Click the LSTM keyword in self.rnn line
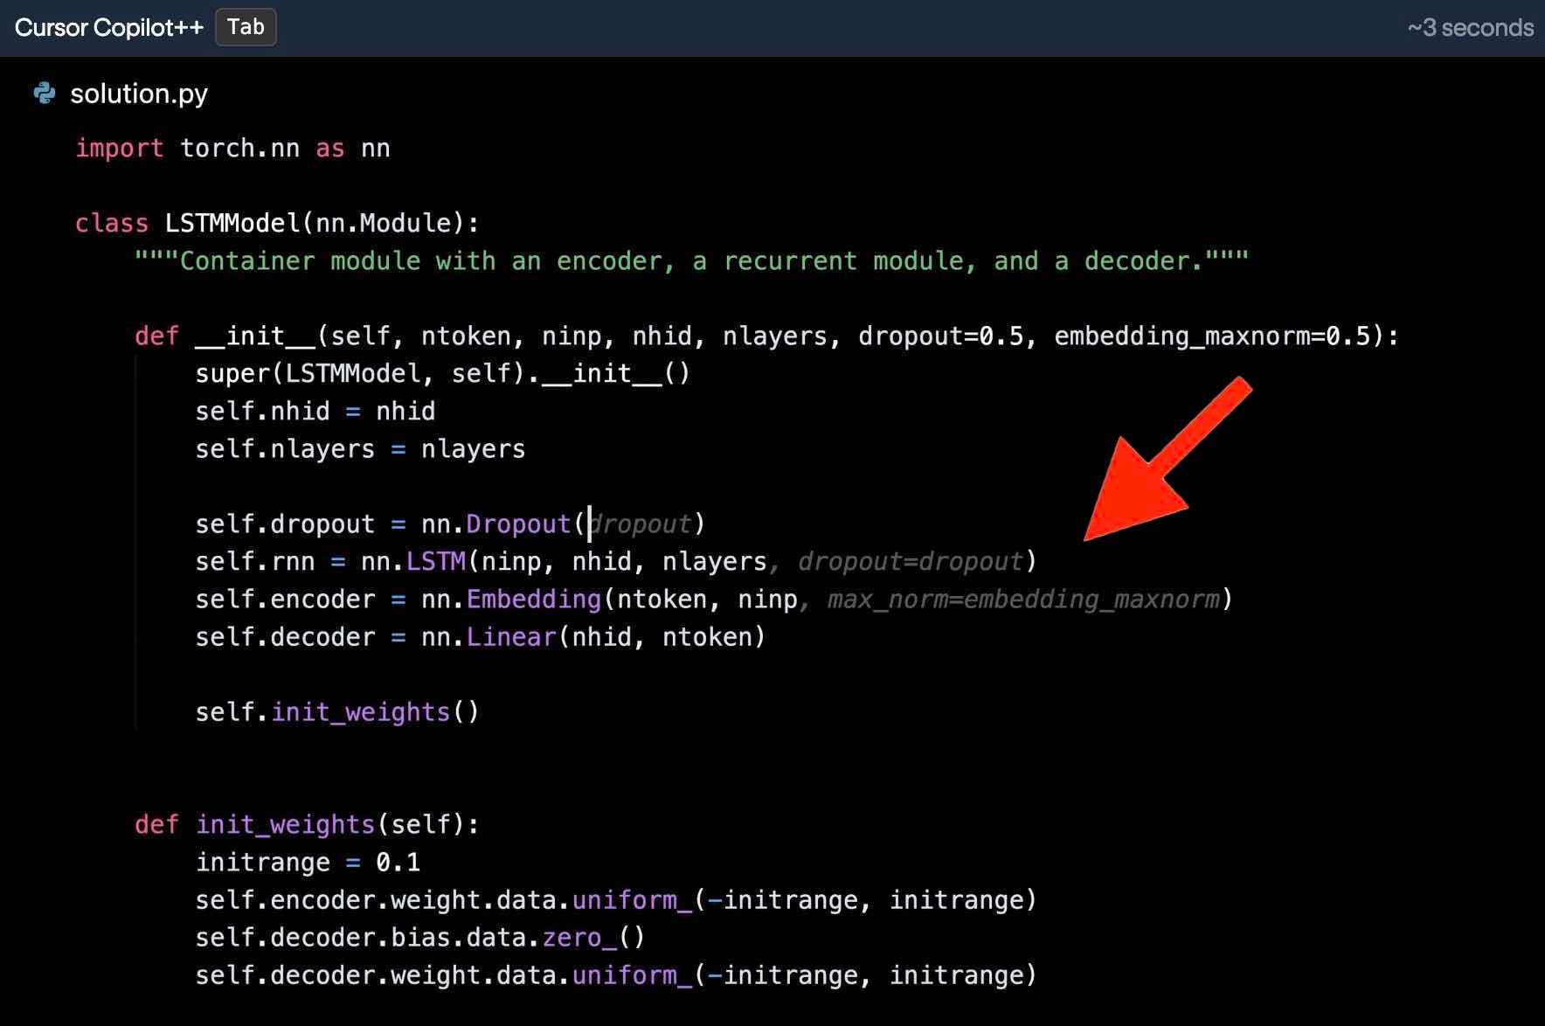 [x=436, y=561]
